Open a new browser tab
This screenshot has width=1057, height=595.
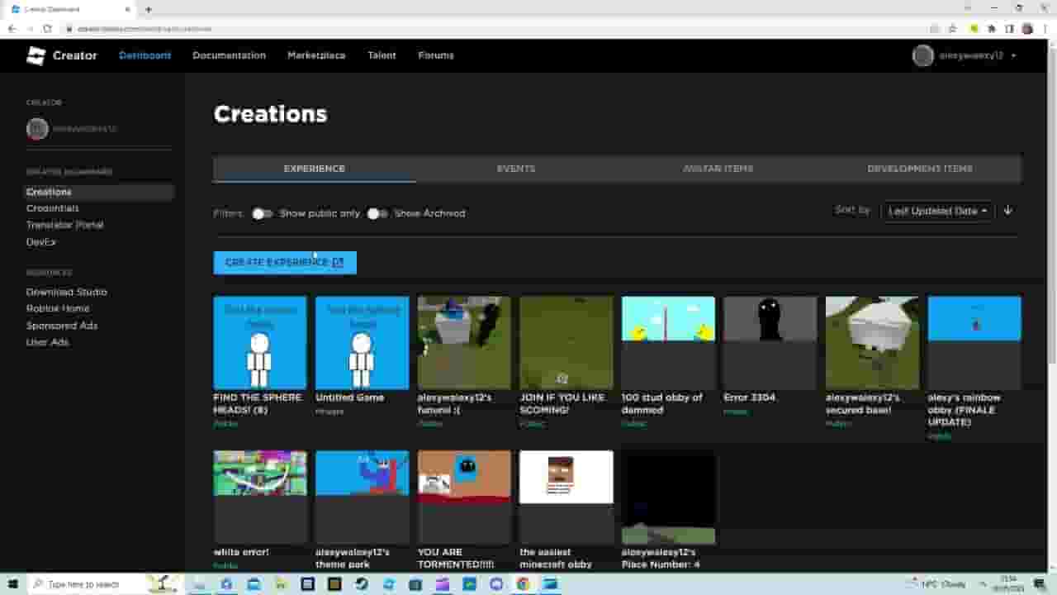[149, 9]
